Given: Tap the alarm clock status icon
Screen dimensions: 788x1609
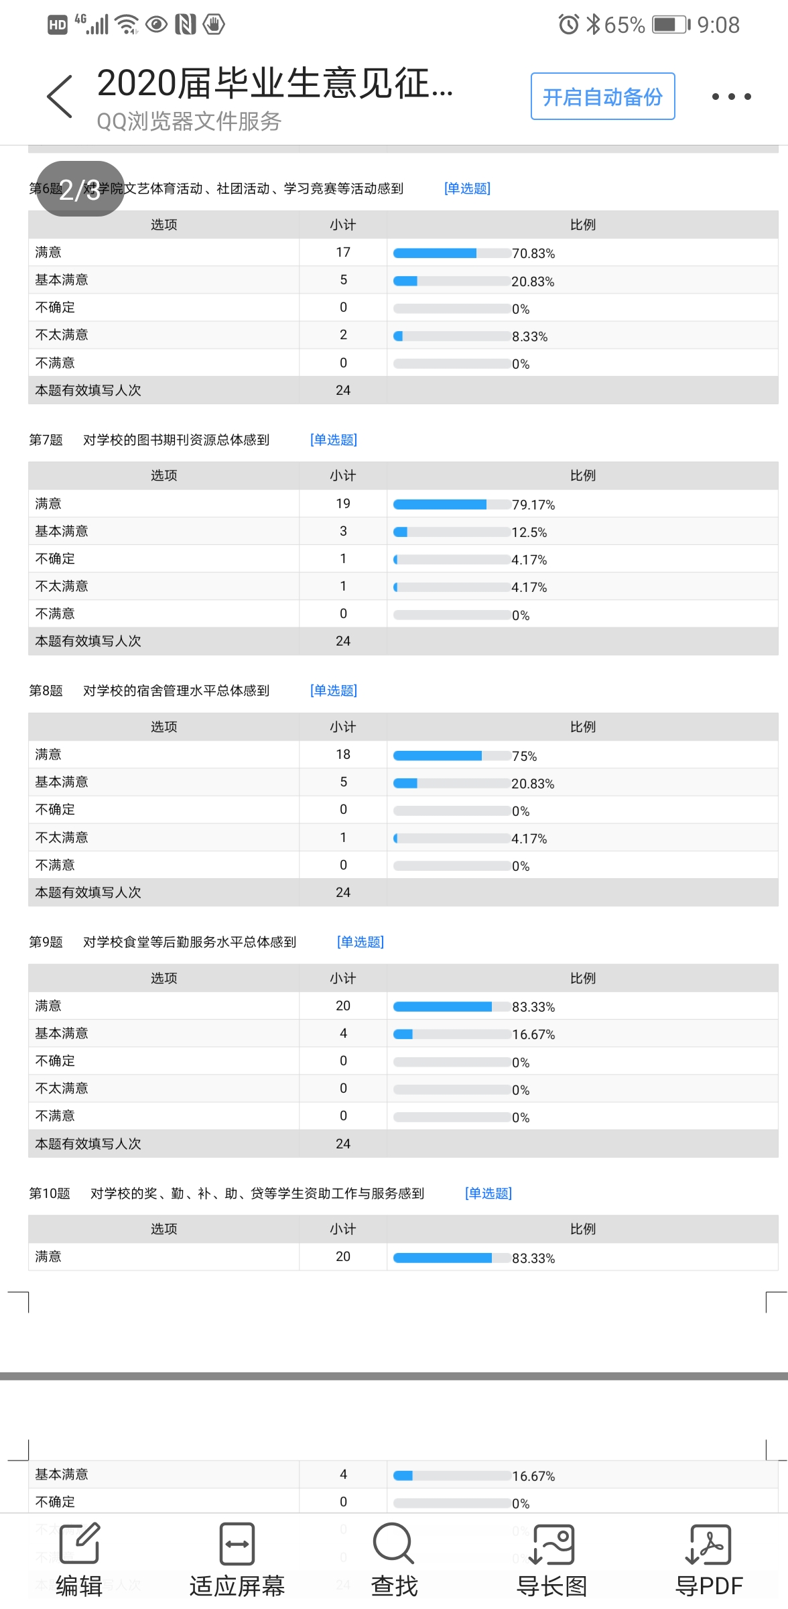Looking at the screenshot, I should tap(568, 25).
